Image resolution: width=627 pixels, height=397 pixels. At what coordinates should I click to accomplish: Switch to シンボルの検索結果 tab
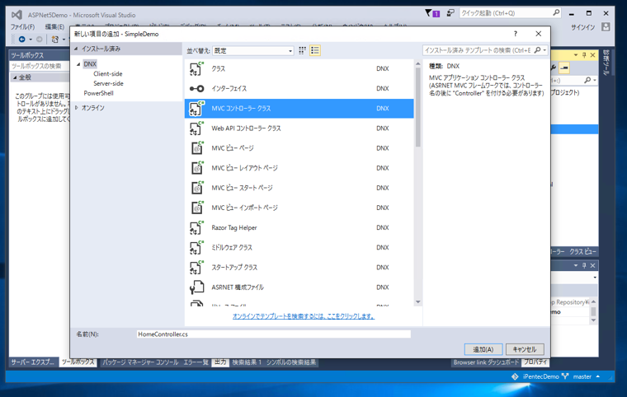(291, 362)
